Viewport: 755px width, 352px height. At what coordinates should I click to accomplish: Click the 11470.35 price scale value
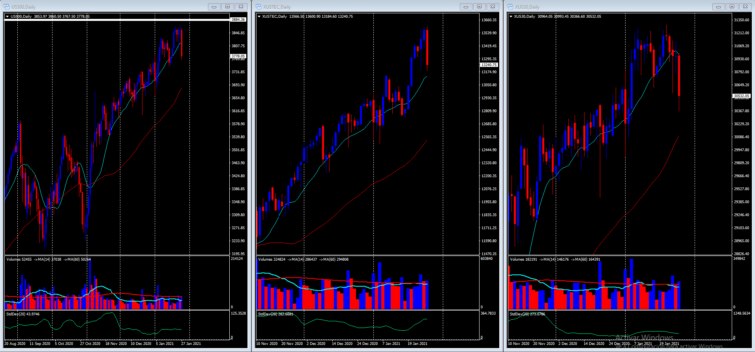489,254
